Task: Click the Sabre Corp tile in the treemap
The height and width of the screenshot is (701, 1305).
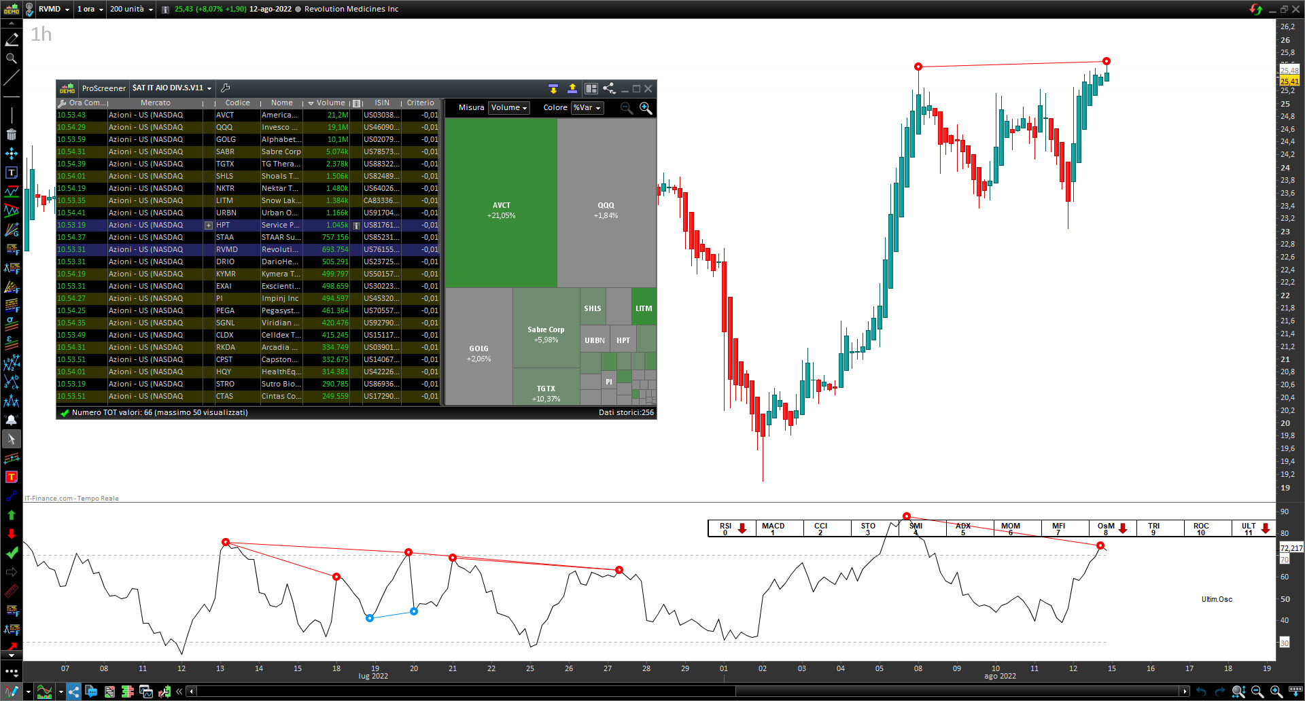Action: click(x=546, y=328)
